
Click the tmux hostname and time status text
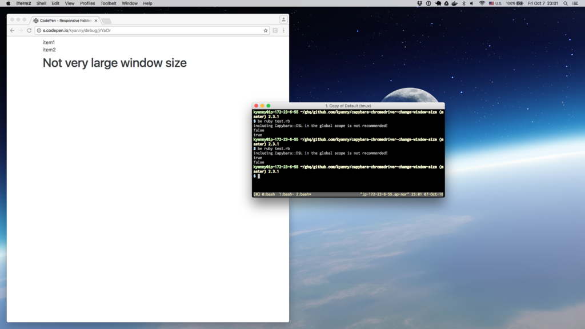[x=402, y=194]
